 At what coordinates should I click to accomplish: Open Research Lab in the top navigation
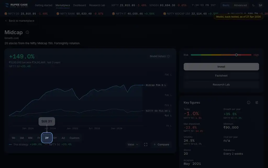click(97, 5)
